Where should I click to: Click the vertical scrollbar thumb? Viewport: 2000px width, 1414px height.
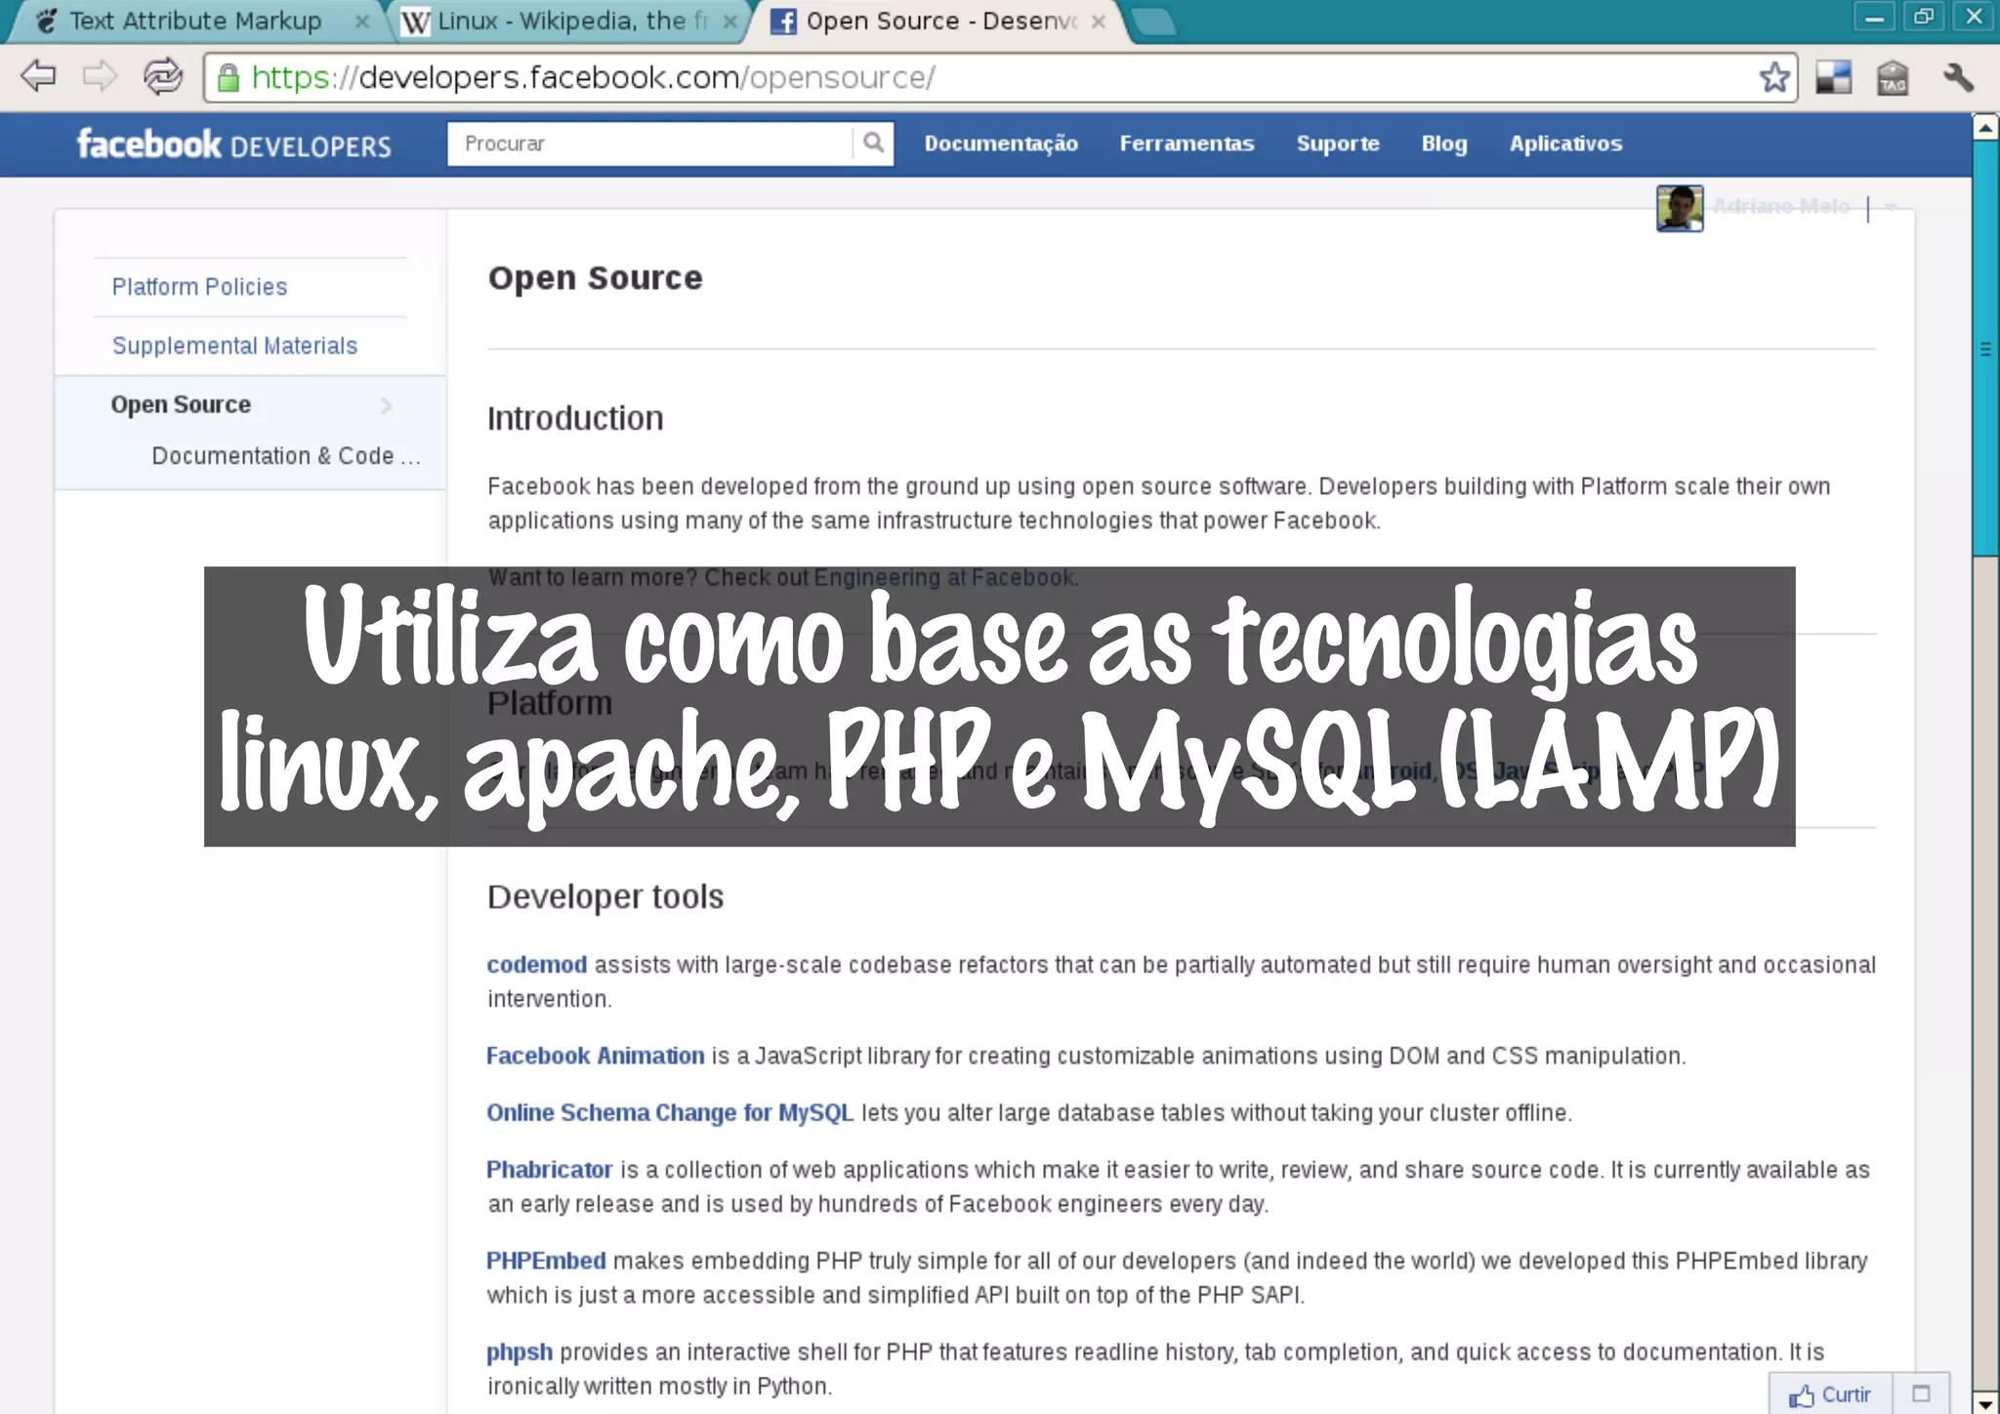pyautogui.click(x=1985, y=348)
